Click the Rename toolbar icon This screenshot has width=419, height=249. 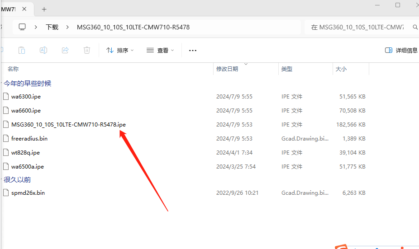tap(43, 50)
